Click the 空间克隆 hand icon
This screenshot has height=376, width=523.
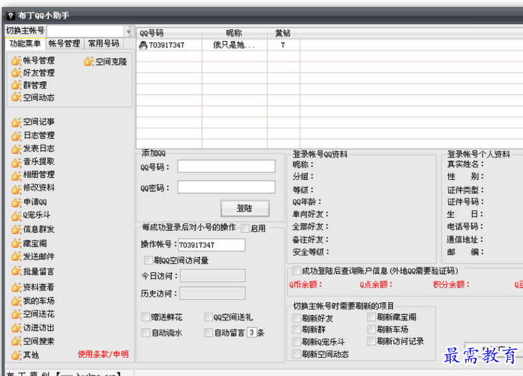[89, 62]
